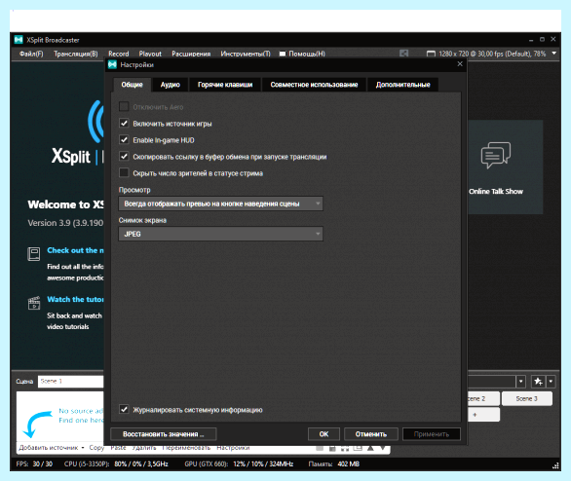
Task: Click the XSplit Broadcaster logo in main title bar
Action: click(19, 40)
